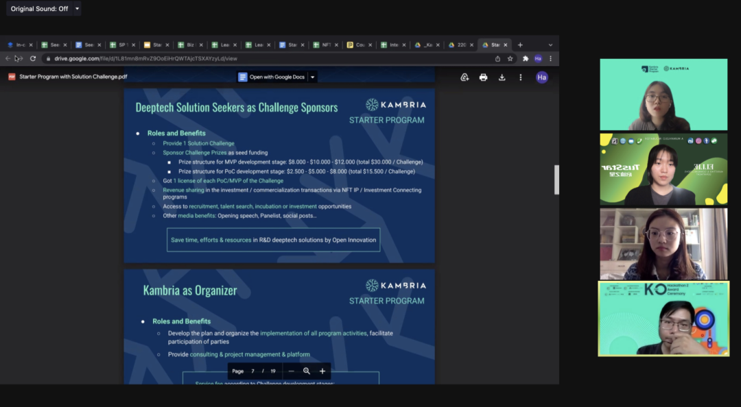741x407 pixels.
Task: Click the Revenue sharing text
Action: pos(183,190)
